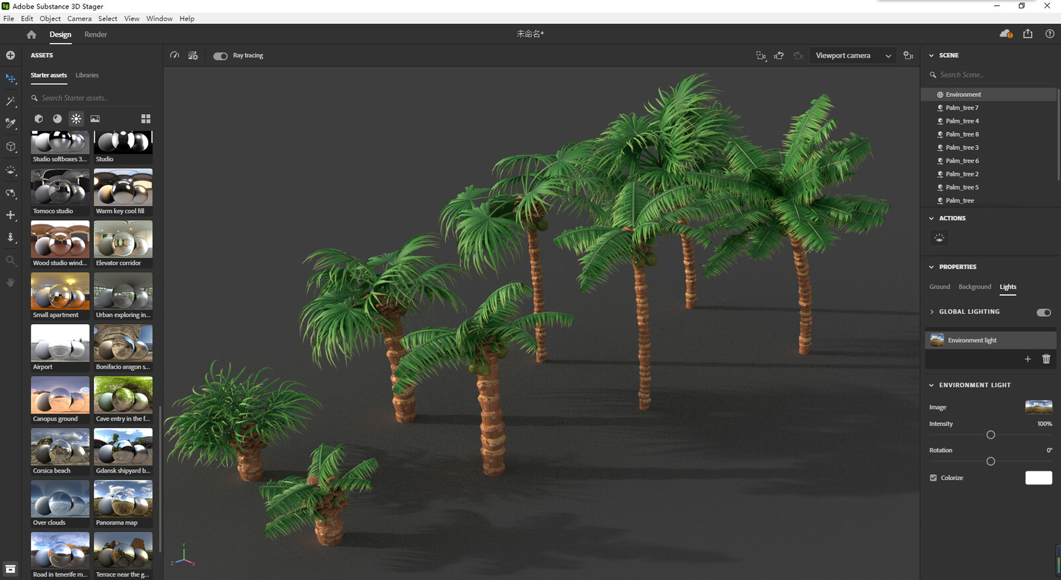Click the 3D cube shape tool
The height and width of the screenshot is (580, 1061).
(11, 146)
